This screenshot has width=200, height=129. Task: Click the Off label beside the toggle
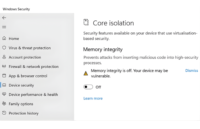tap(98, 87)
